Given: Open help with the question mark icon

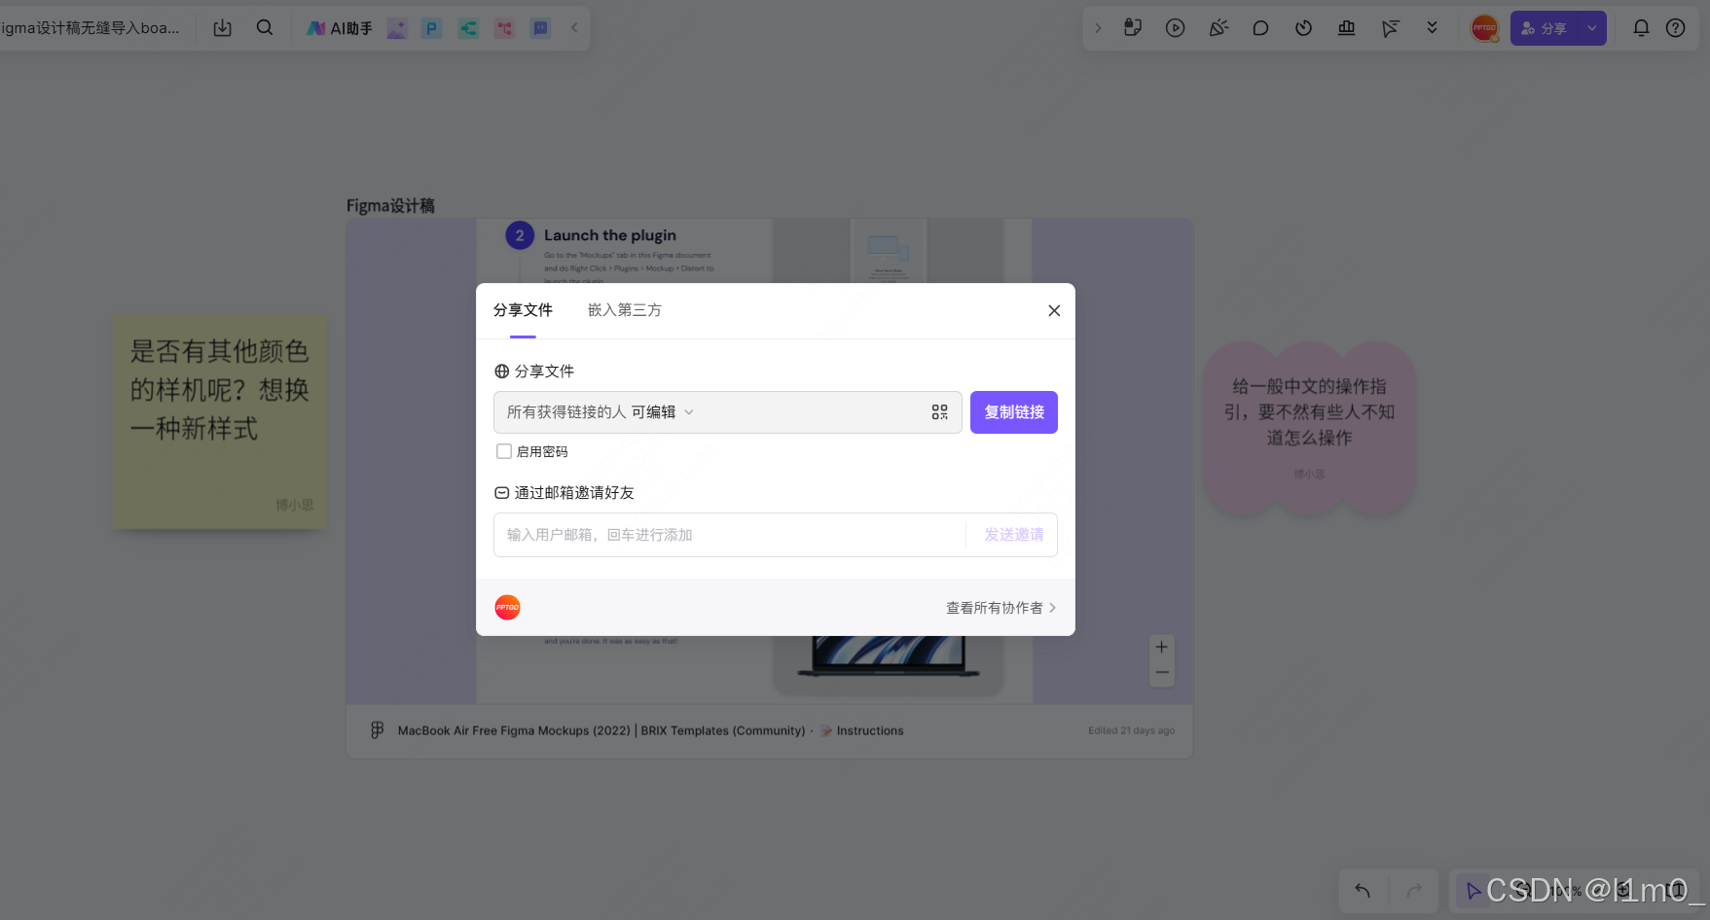Looking at the screenshot, I should click(1675, 28).
